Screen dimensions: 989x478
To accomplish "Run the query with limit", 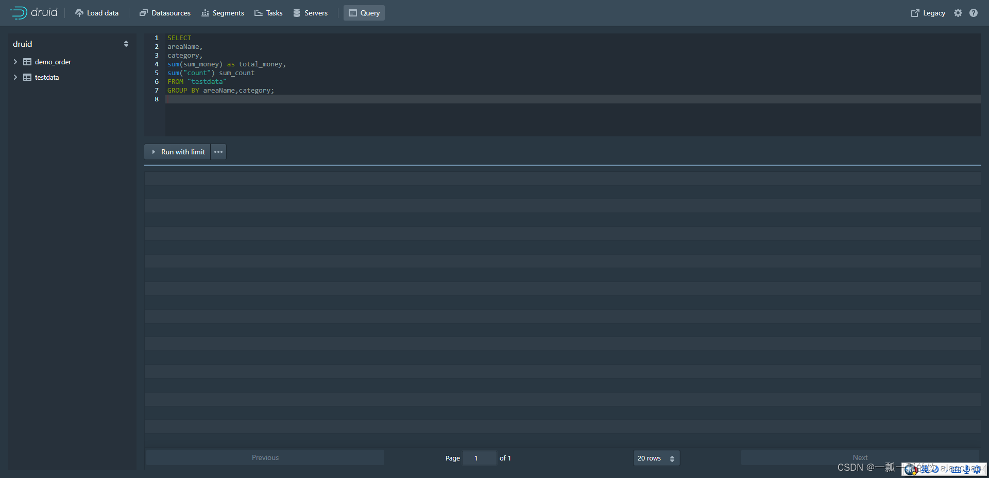I will (177, 152).
